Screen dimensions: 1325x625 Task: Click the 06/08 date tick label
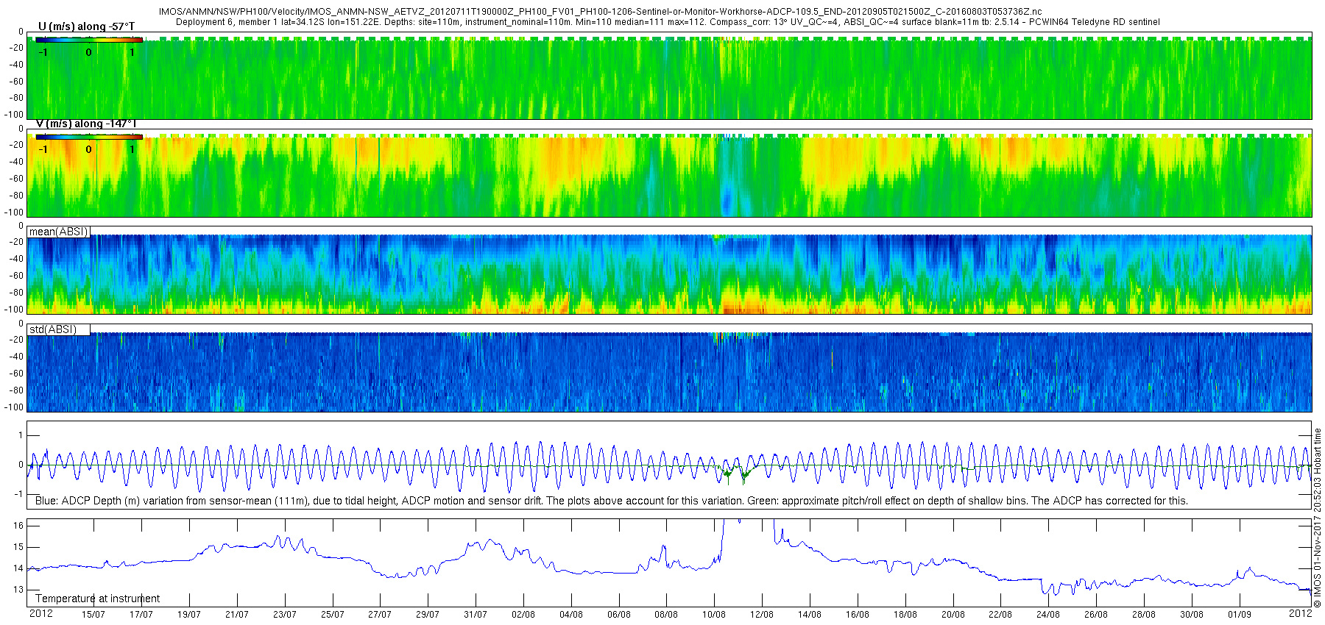coord(618,615)
